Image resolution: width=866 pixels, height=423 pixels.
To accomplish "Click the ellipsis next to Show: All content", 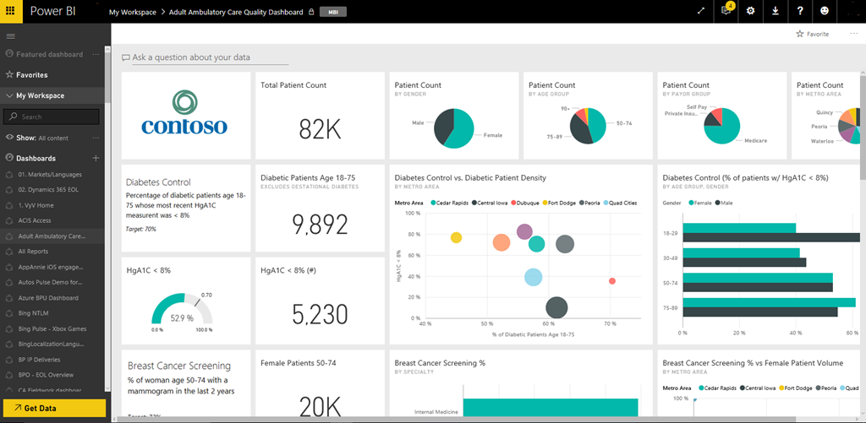I will [x=96, y=138].
